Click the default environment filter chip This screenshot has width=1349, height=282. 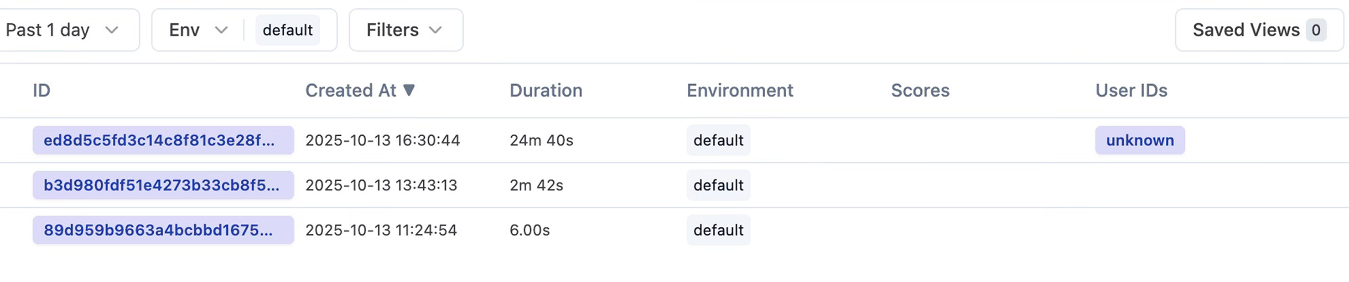point(287,30)
